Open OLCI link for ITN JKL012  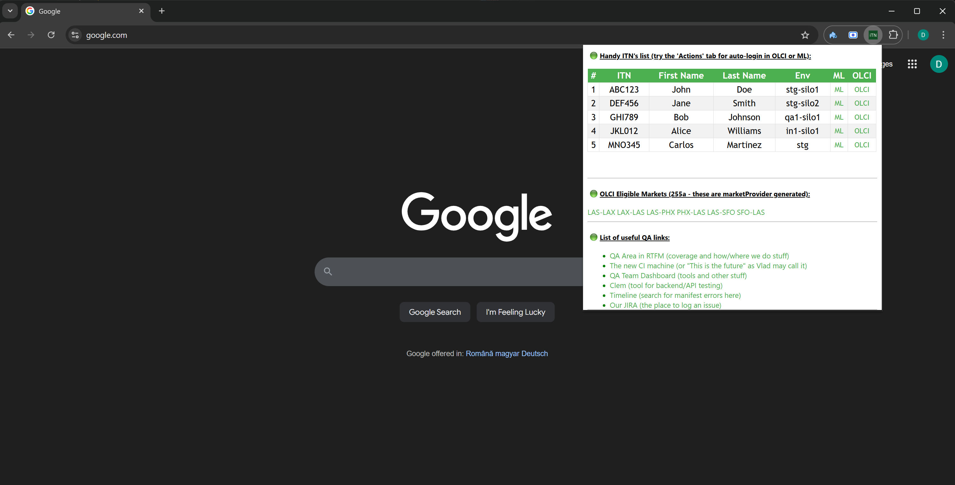(x=862, y=131)
